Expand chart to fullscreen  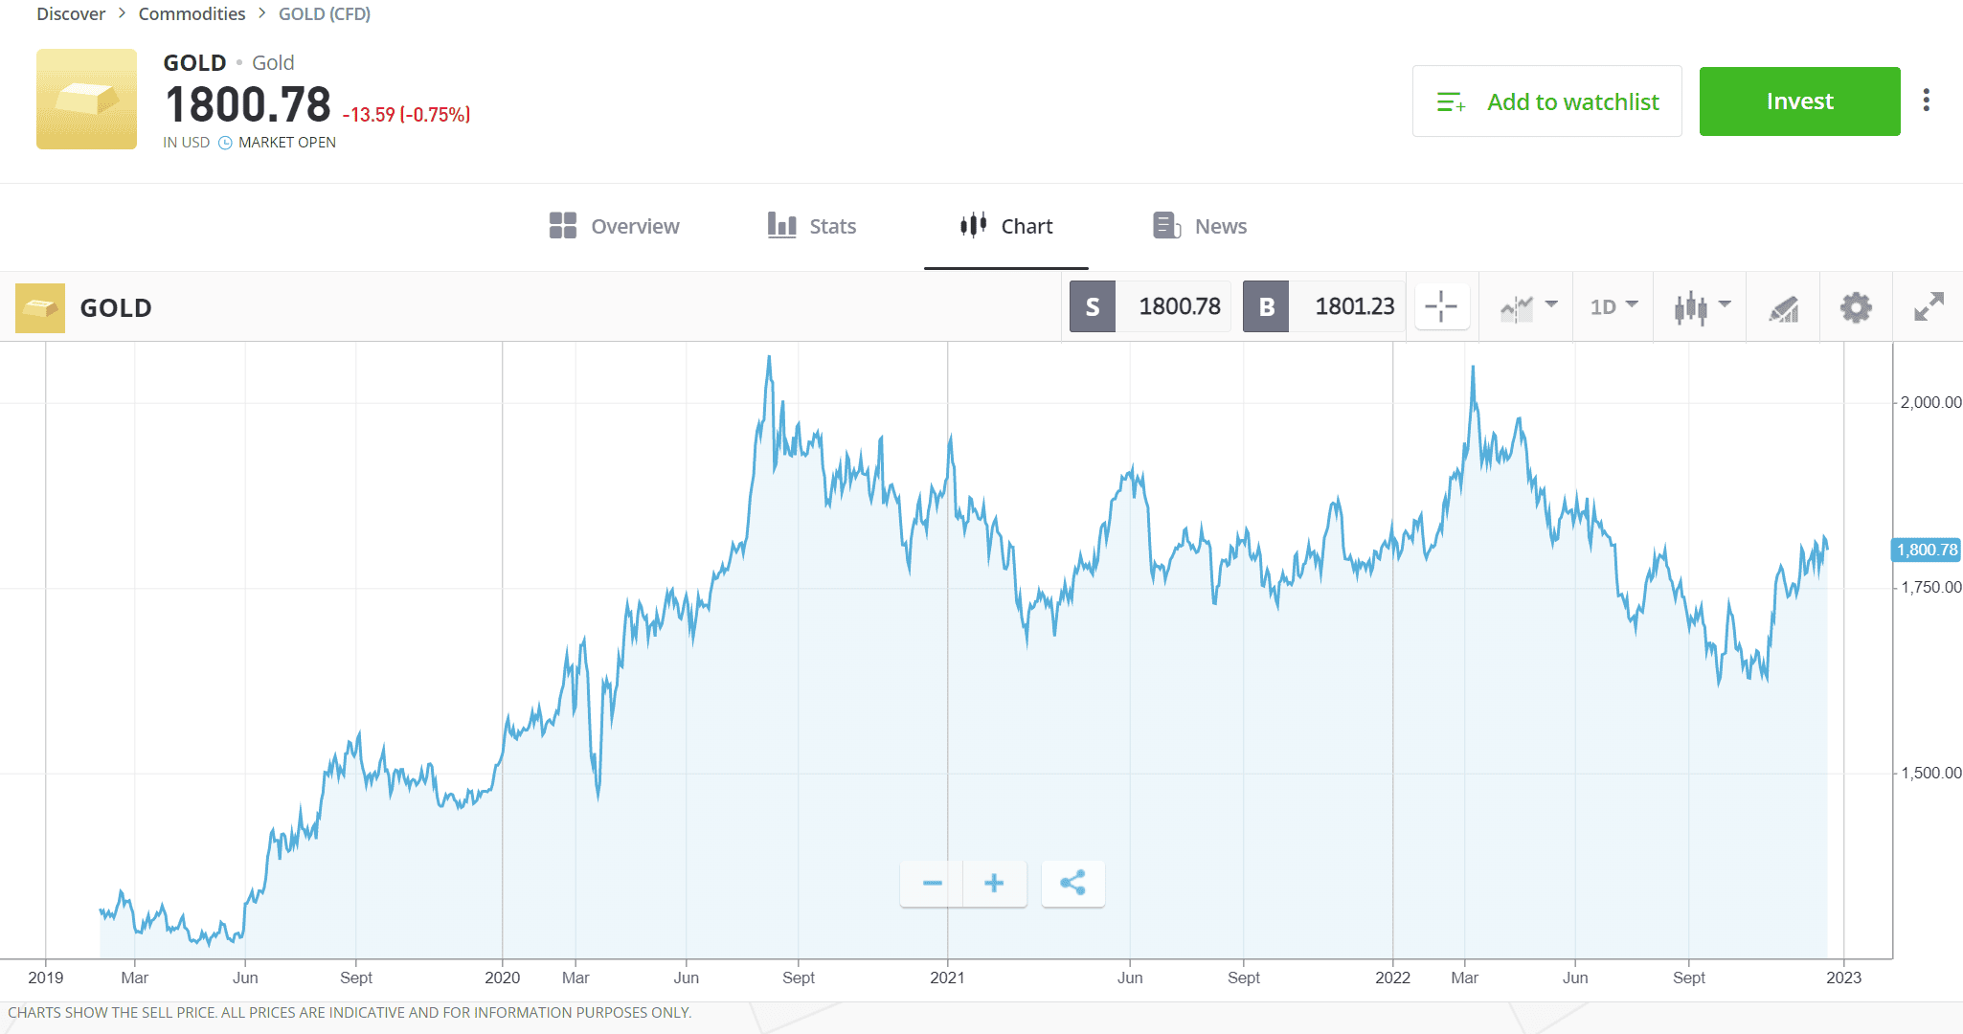pyautogui.click(x=1929, y=307)
